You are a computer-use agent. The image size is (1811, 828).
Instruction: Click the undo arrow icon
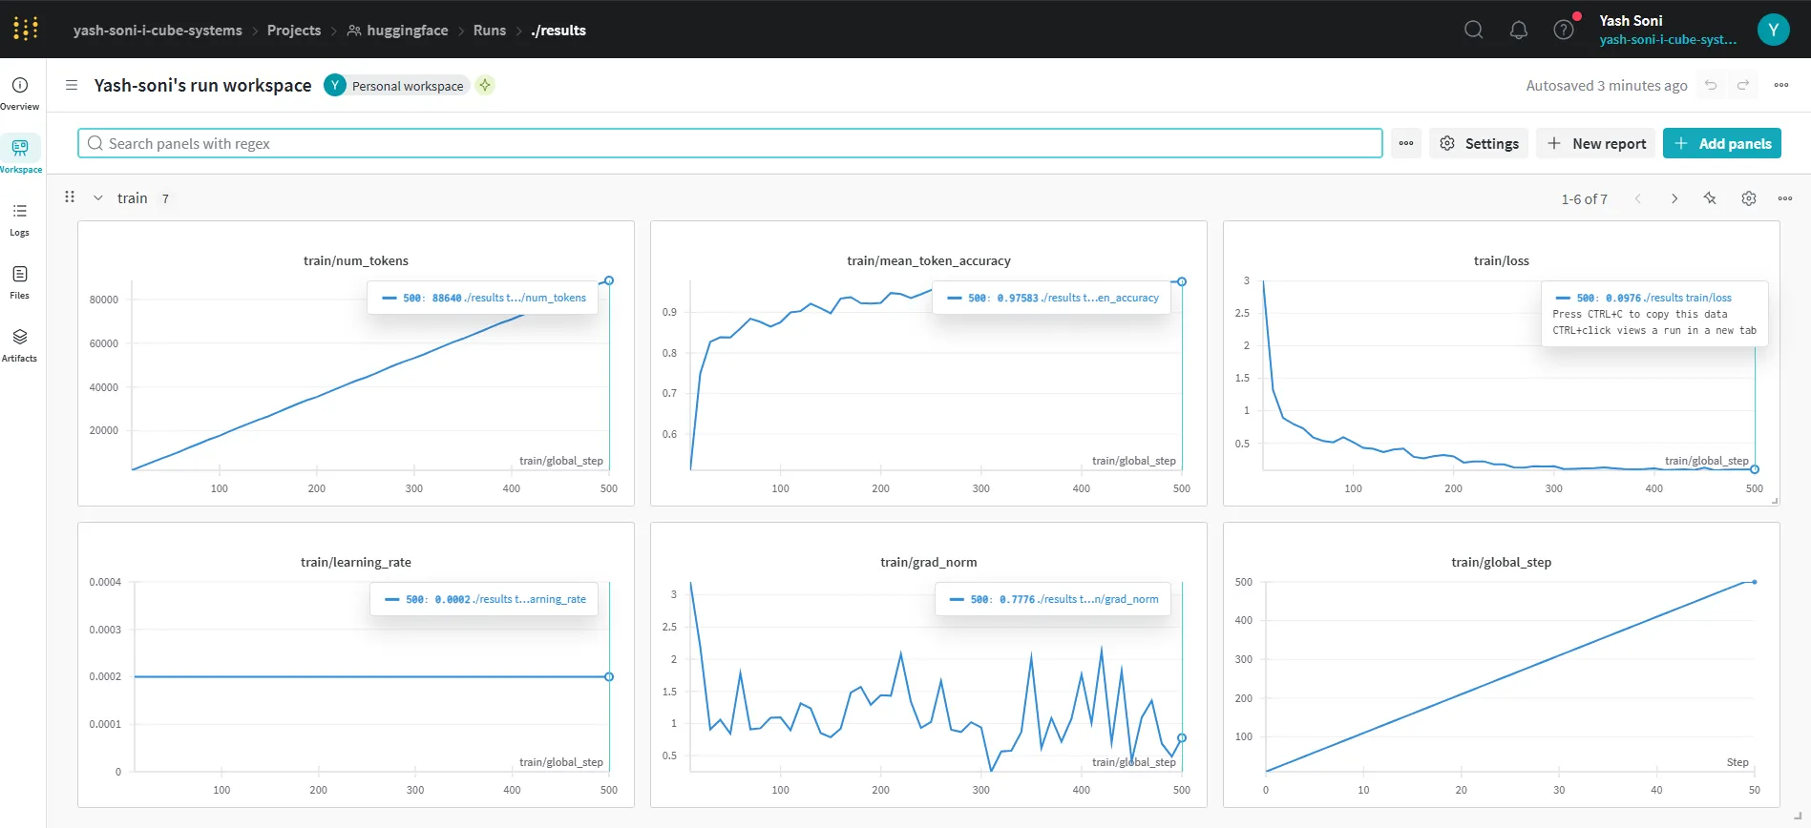point(1711,85)
